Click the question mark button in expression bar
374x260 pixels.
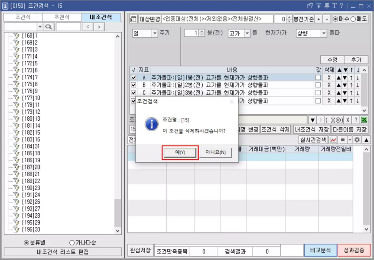pos(356,120)
